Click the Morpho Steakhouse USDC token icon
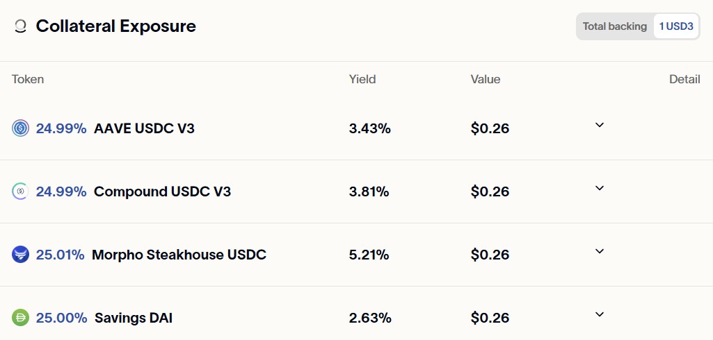Screen dimensions: 713x340 tap(20, 255)
